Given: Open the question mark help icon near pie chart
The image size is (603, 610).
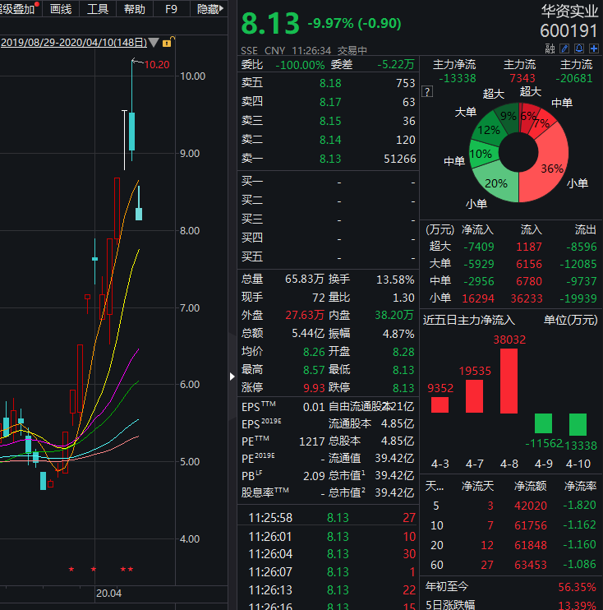Looking at the screenshot, I should [427, 92].
